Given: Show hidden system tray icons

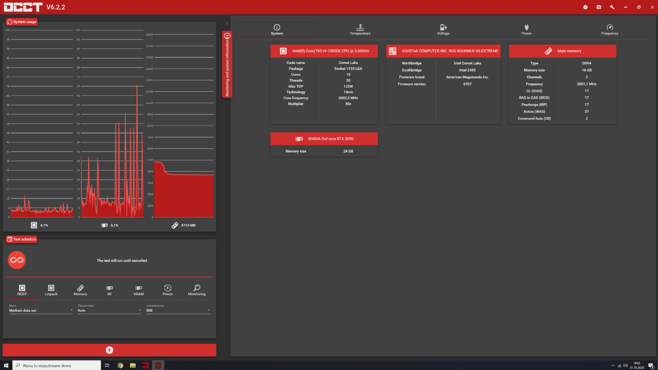Looking at the screenshot, I should [x=613, y=365].
